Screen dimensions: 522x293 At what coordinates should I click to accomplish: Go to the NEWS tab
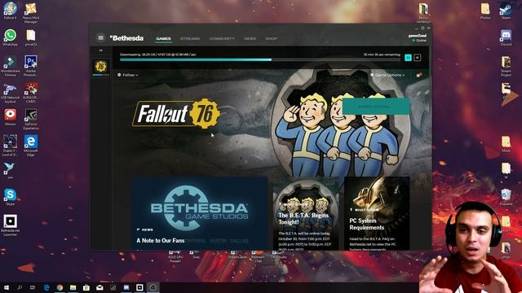(250, 38)
